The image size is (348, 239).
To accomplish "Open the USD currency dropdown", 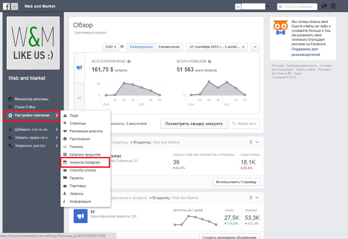I will [x=111, y=47].
